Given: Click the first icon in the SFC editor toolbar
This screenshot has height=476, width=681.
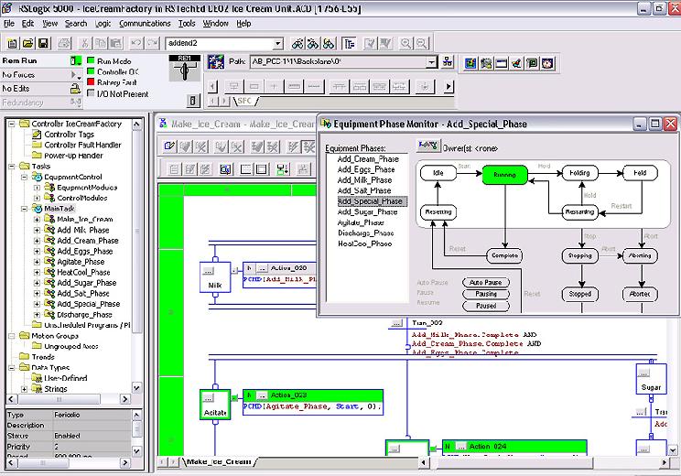Looking at the screenshot, I should pyautogui.click(x=170, y=146).
